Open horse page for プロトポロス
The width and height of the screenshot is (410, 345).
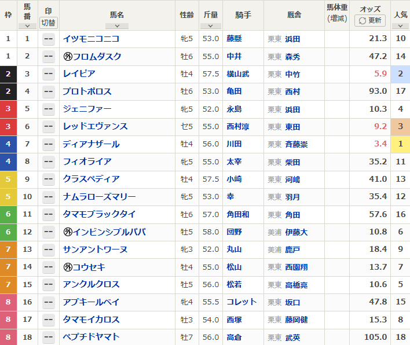pos(87,91)
